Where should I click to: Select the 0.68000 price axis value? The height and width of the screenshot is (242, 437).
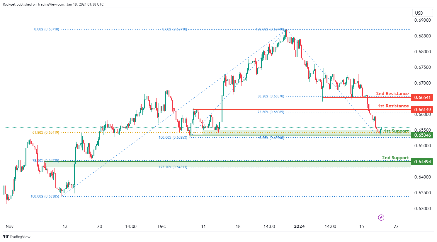[422, 52]
